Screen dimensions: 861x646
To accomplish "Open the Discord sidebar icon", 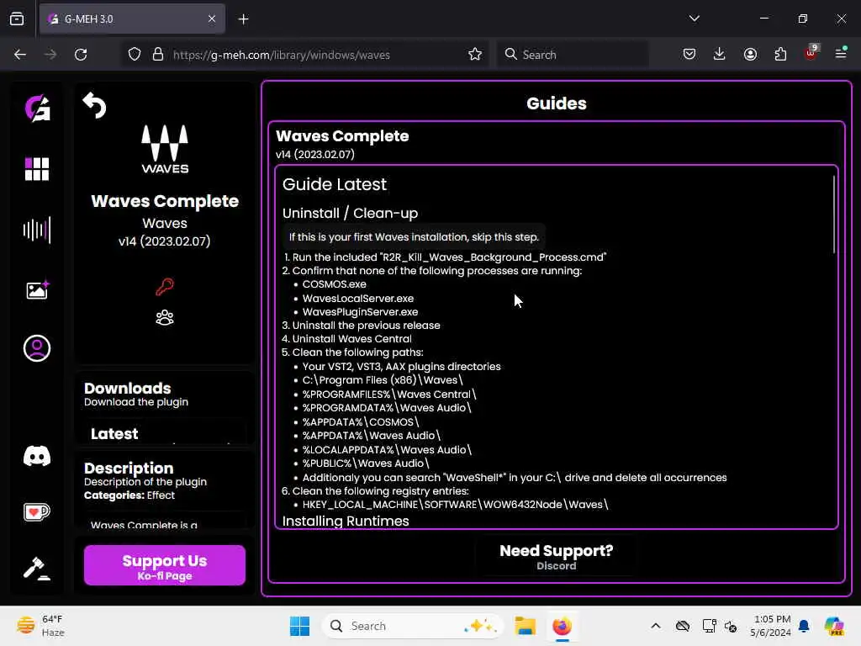I will click(x=37, y=456).
